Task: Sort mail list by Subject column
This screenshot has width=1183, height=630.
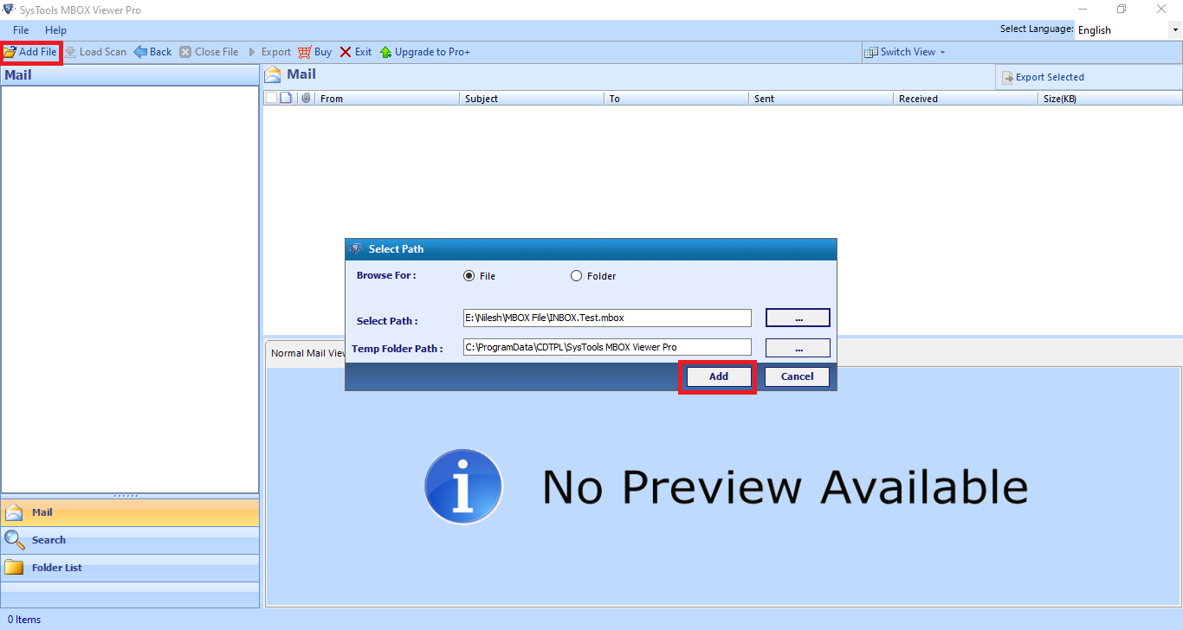Action: [532, 99]
